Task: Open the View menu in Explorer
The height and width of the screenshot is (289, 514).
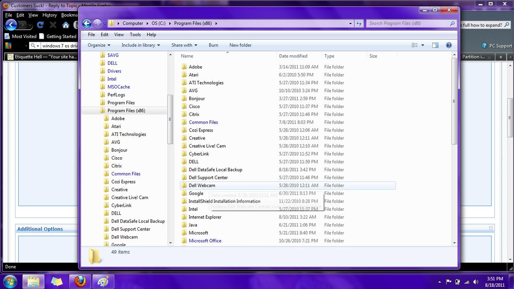Action: (x=119, y=35)
